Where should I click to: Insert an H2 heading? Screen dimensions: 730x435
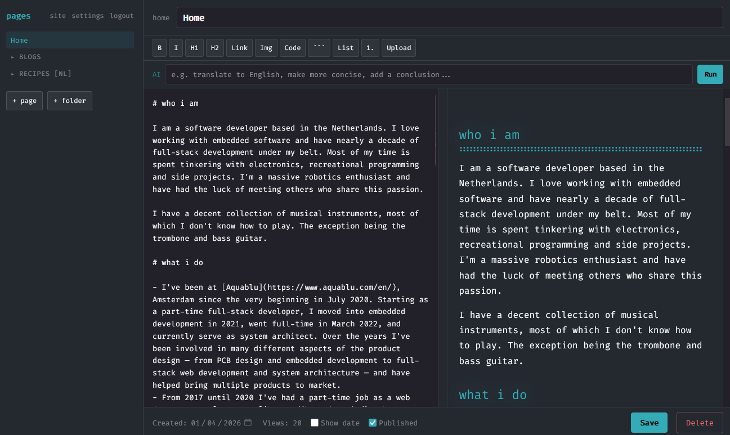(x=215, y=48)
